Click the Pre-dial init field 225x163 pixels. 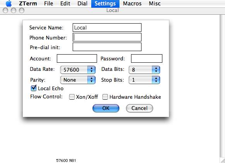[x=107, y=47]
